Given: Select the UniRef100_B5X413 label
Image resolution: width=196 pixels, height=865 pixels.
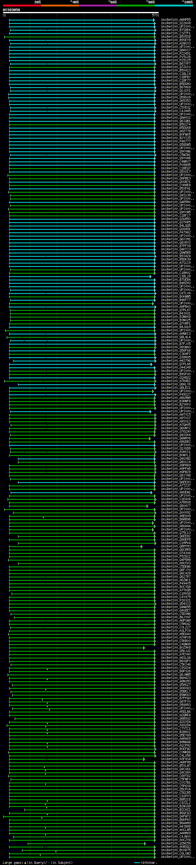Looking at the screenshot, I should [176, 71].
